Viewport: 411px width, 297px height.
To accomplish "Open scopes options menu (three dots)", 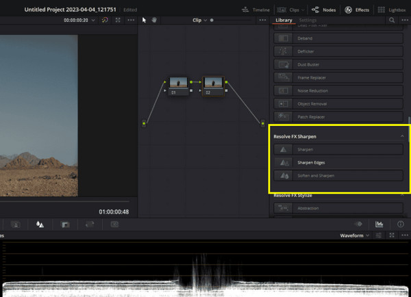I will [404, 235].
